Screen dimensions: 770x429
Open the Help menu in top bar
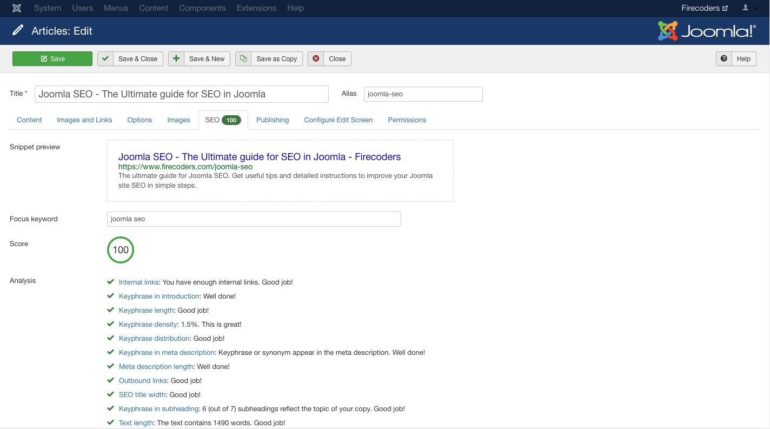tap(295, 8)
